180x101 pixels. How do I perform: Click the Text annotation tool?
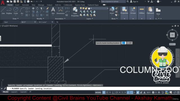[x=53, y=11]
